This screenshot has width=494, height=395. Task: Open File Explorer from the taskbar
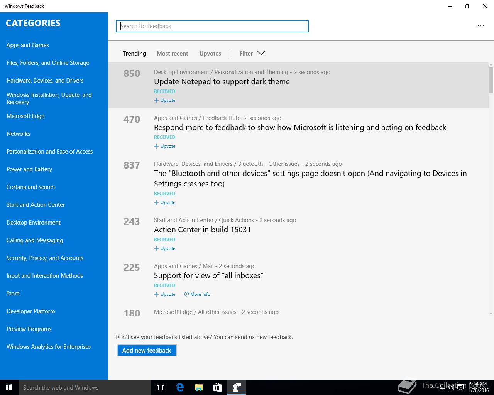pyautogui.click(x=199, y=387)
